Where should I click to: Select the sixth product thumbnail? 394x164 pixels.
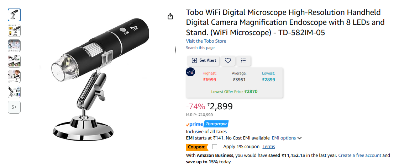click(14, 92)
